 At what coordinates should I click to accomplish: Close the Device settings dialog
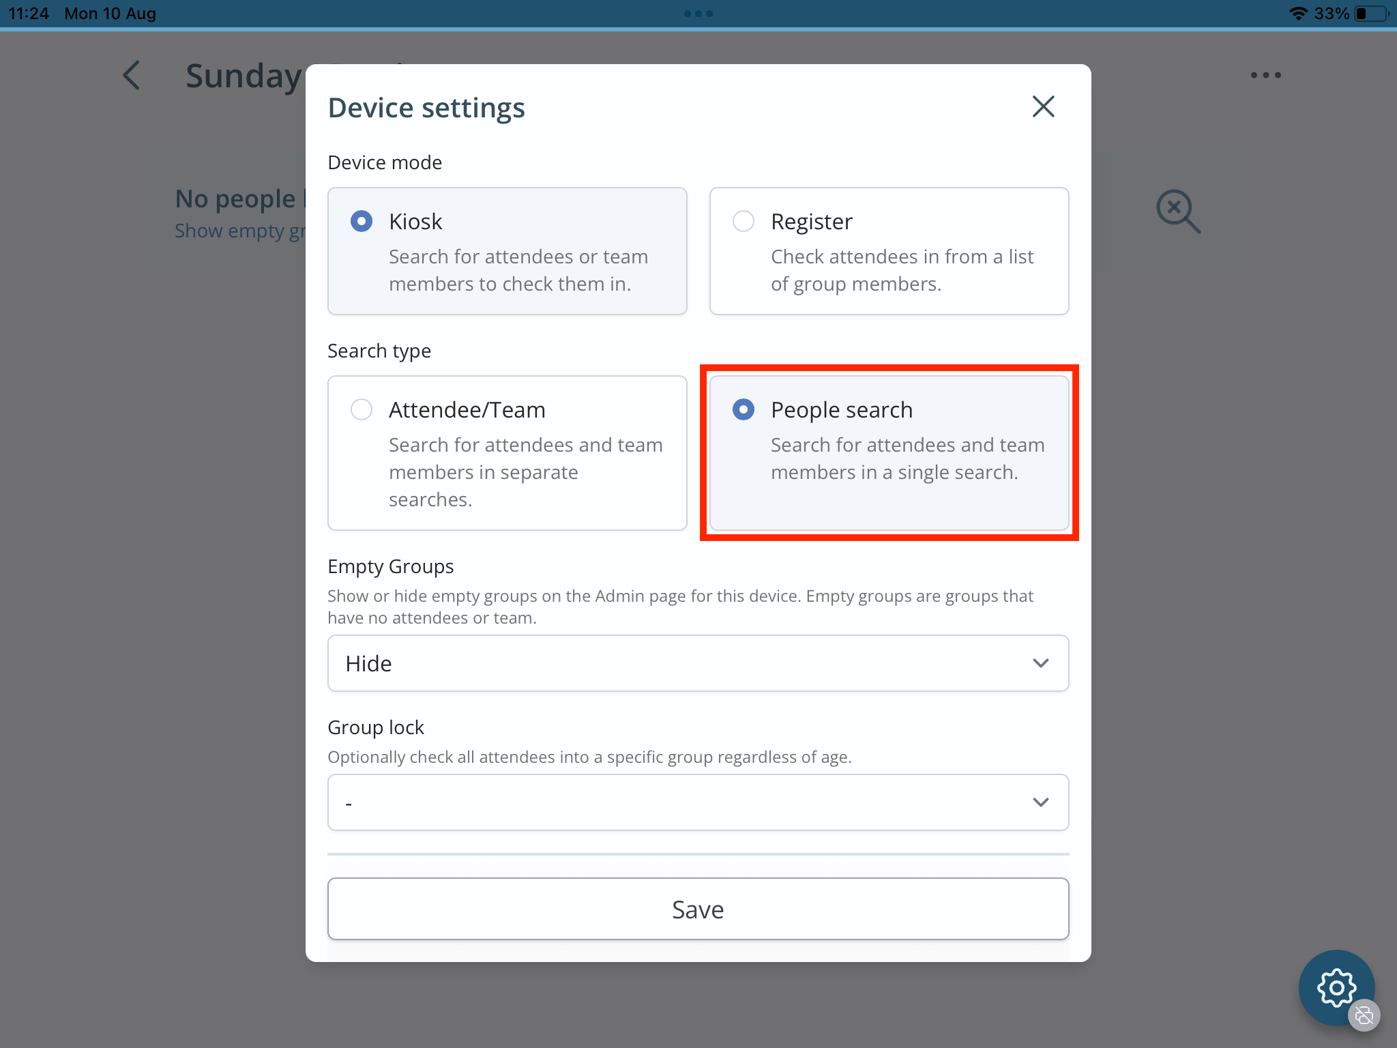[x=1043, y=106]
